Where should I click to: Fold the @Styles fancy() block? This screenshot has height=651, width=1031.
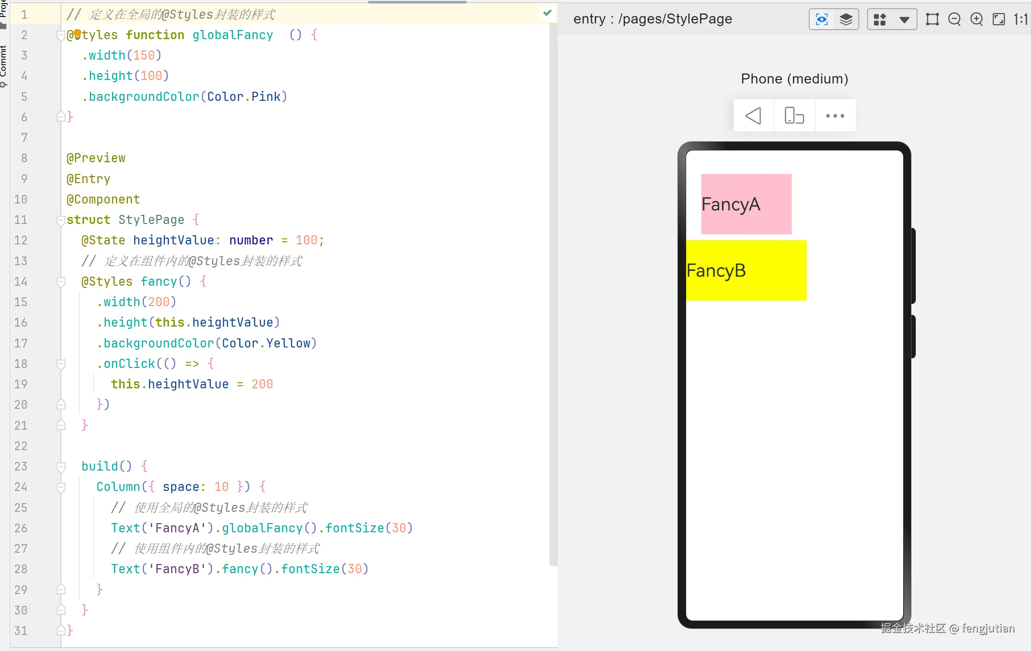(61, 282)
